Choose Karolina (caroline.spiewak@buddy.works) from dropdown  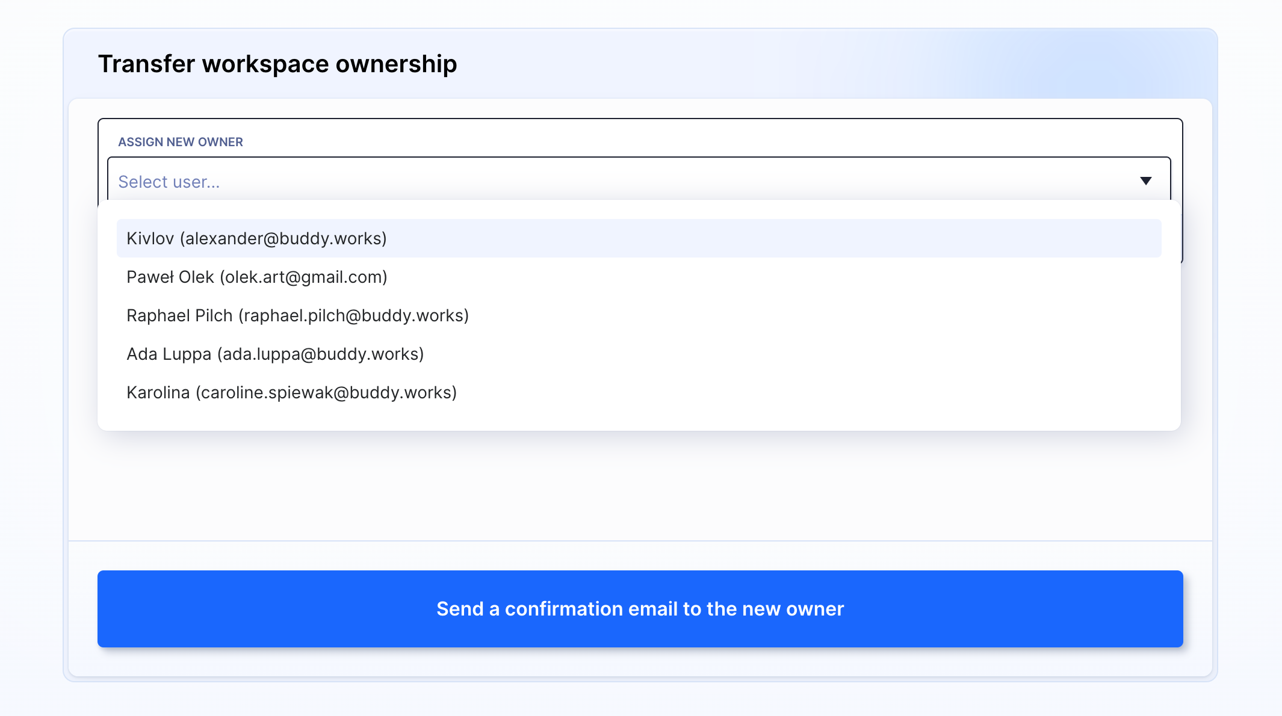639,392
